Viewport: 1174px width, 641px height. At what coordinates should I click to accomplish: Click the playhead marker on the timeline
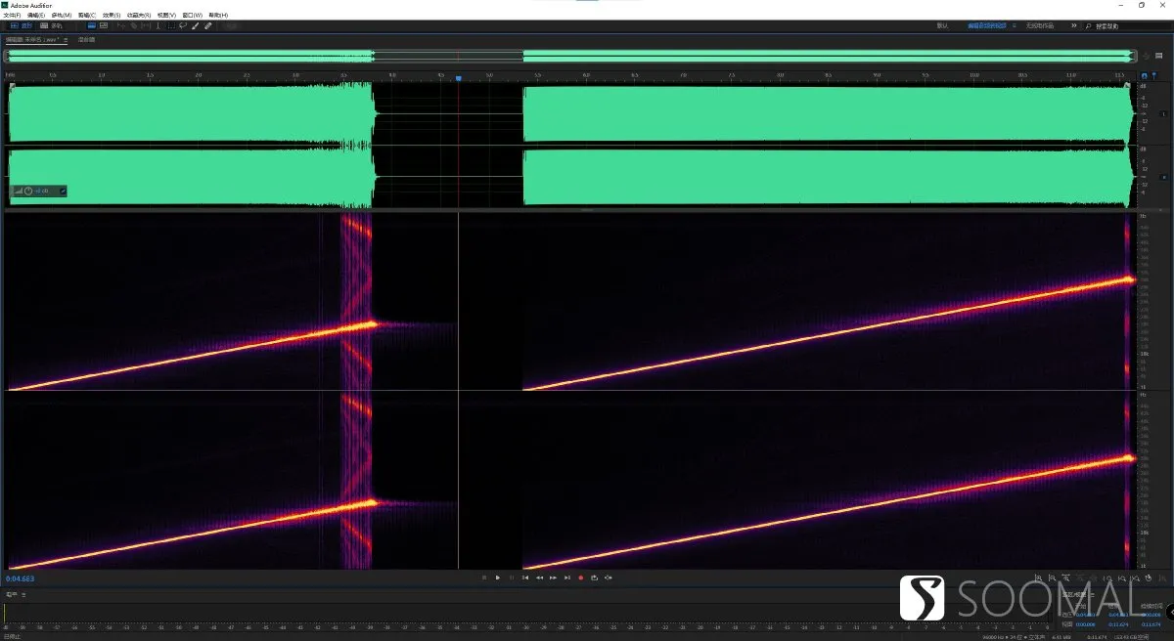point(458,77)
